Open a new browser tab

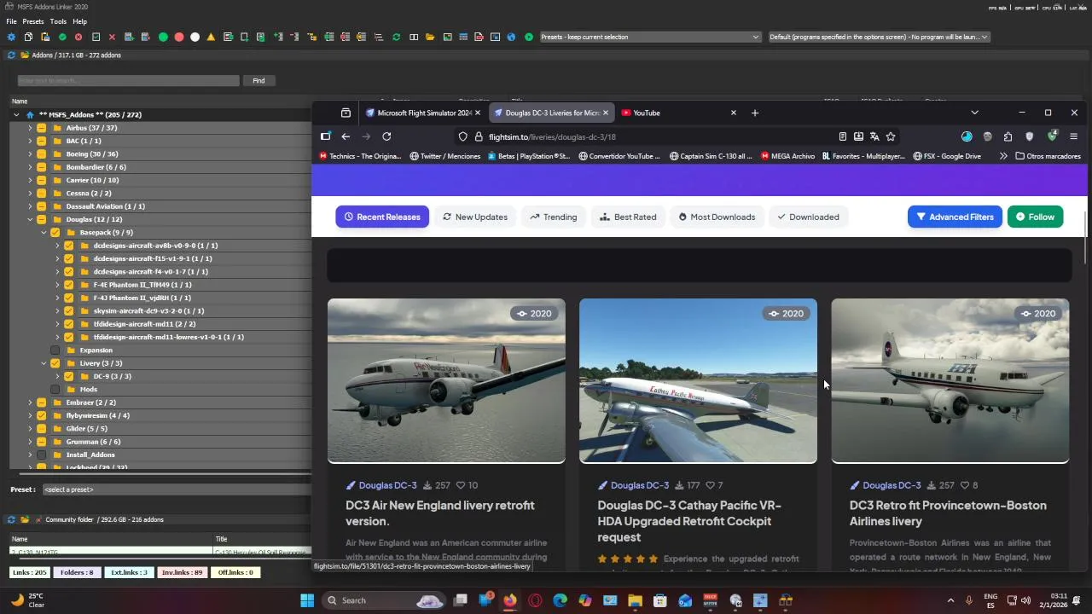tap(754, 113)
